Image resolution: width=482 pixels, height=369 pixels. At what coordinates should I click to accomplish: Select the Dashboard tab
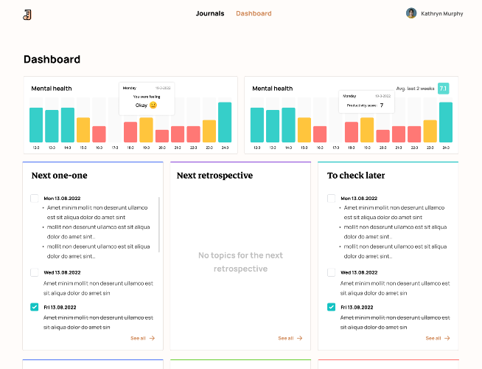254,13
